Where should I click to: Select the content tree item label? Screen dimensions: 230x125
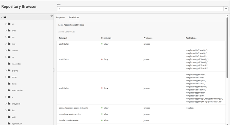click(15, 51)
